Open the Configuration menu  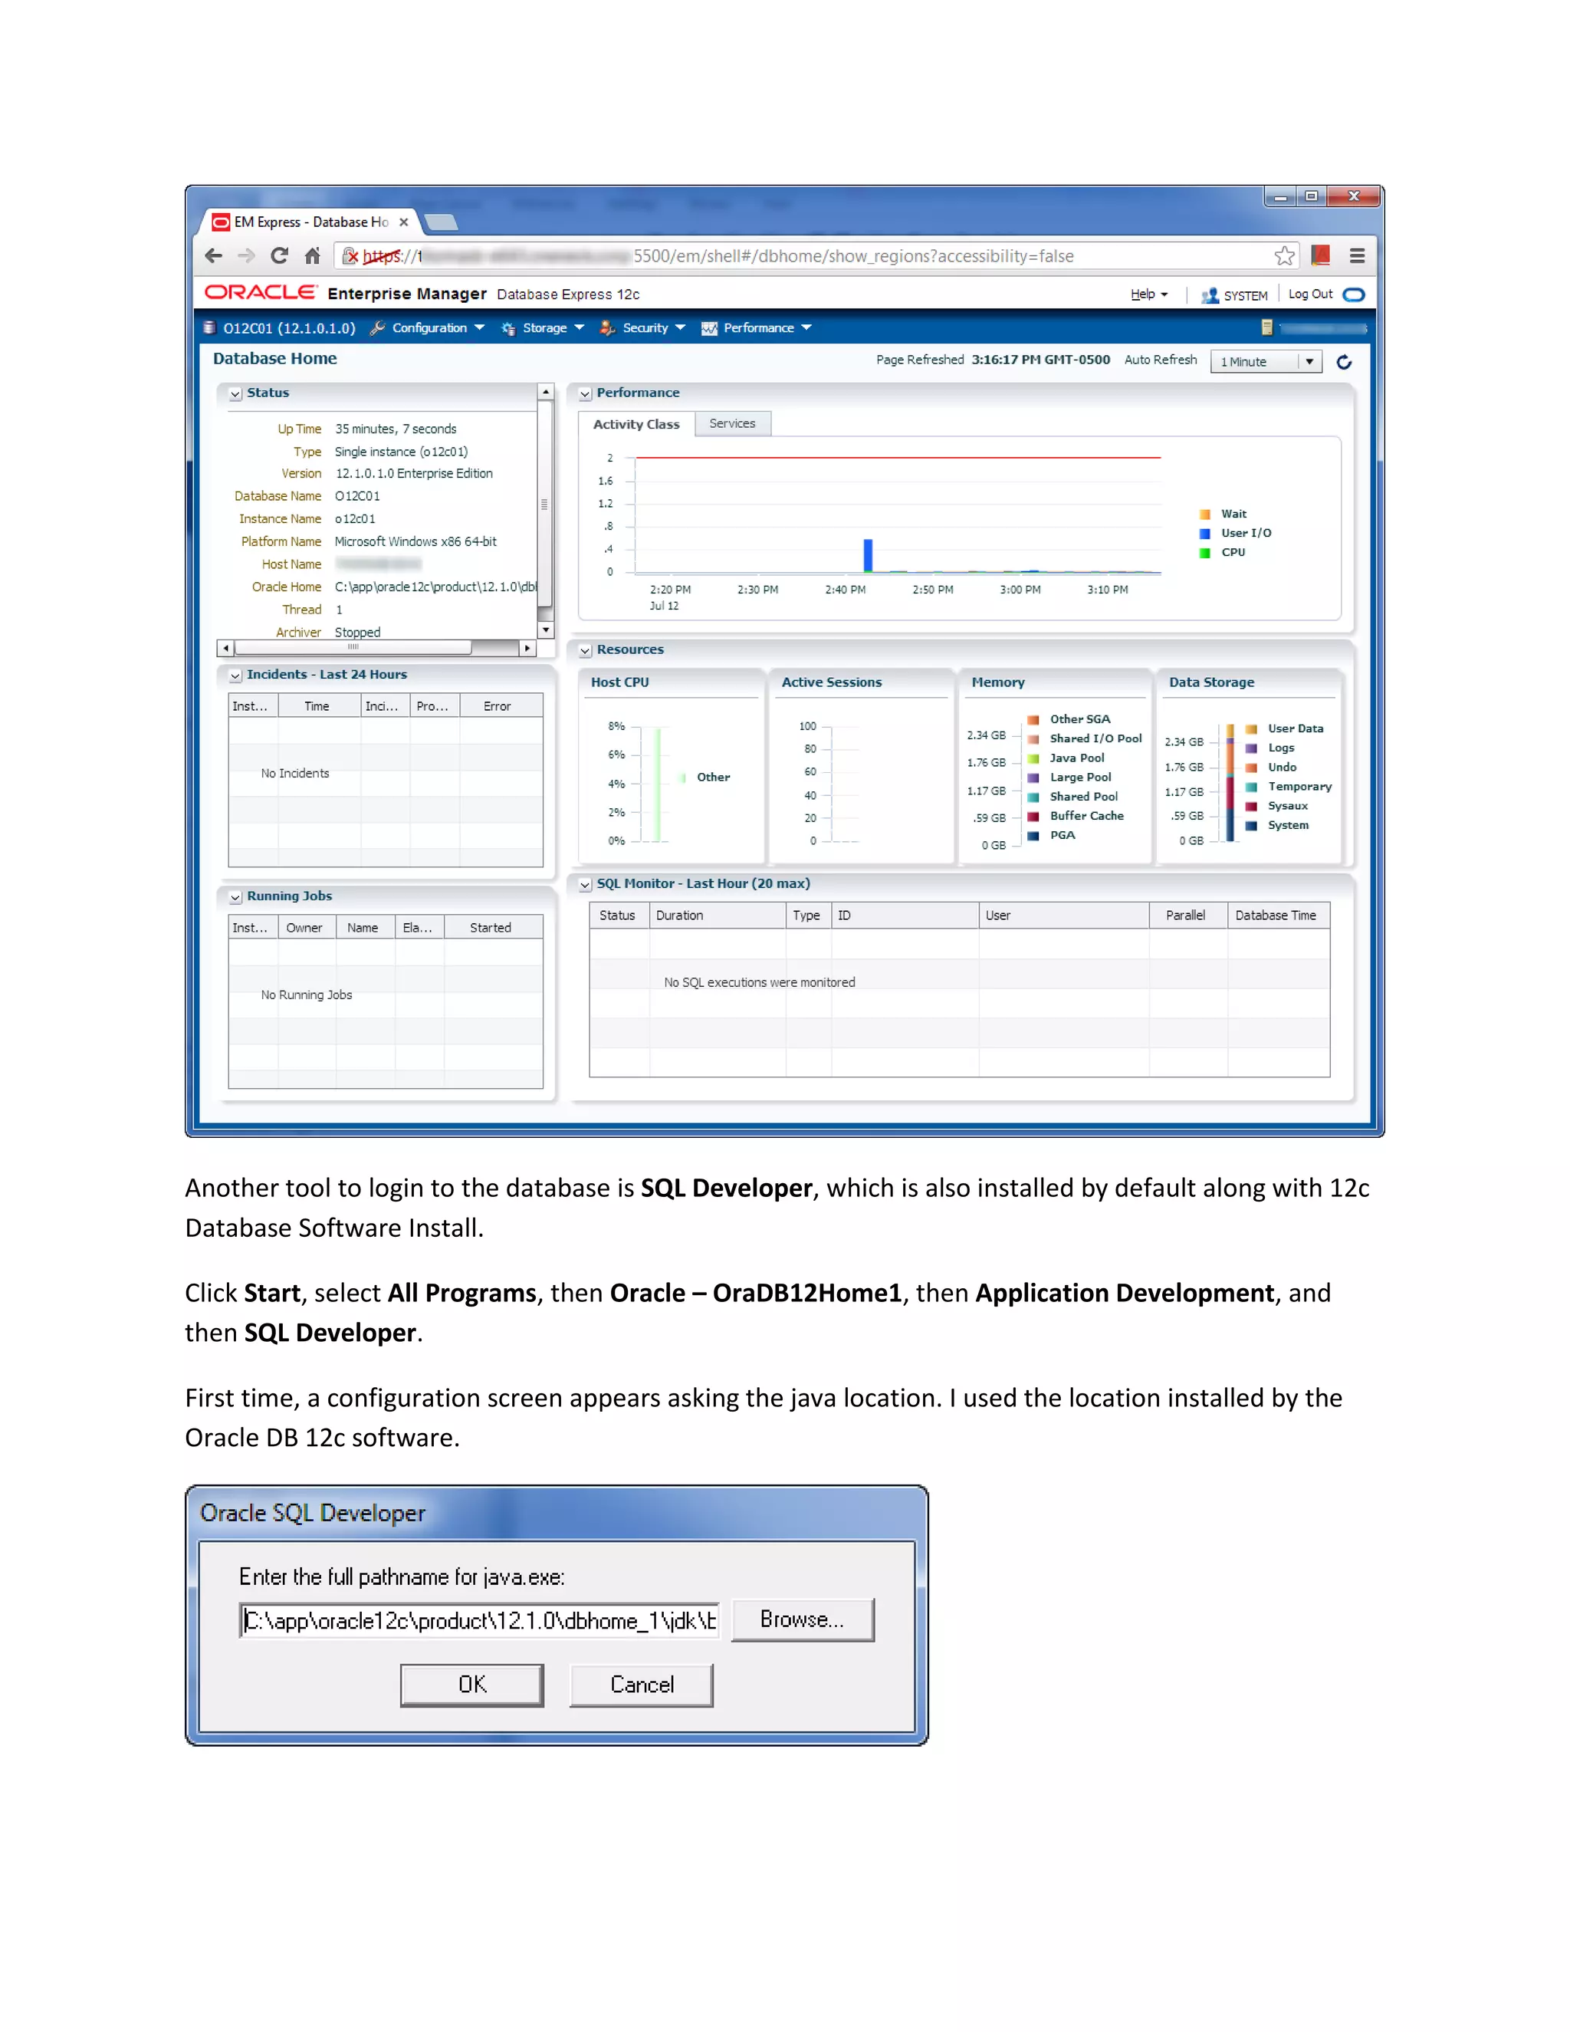pos(437,327)
